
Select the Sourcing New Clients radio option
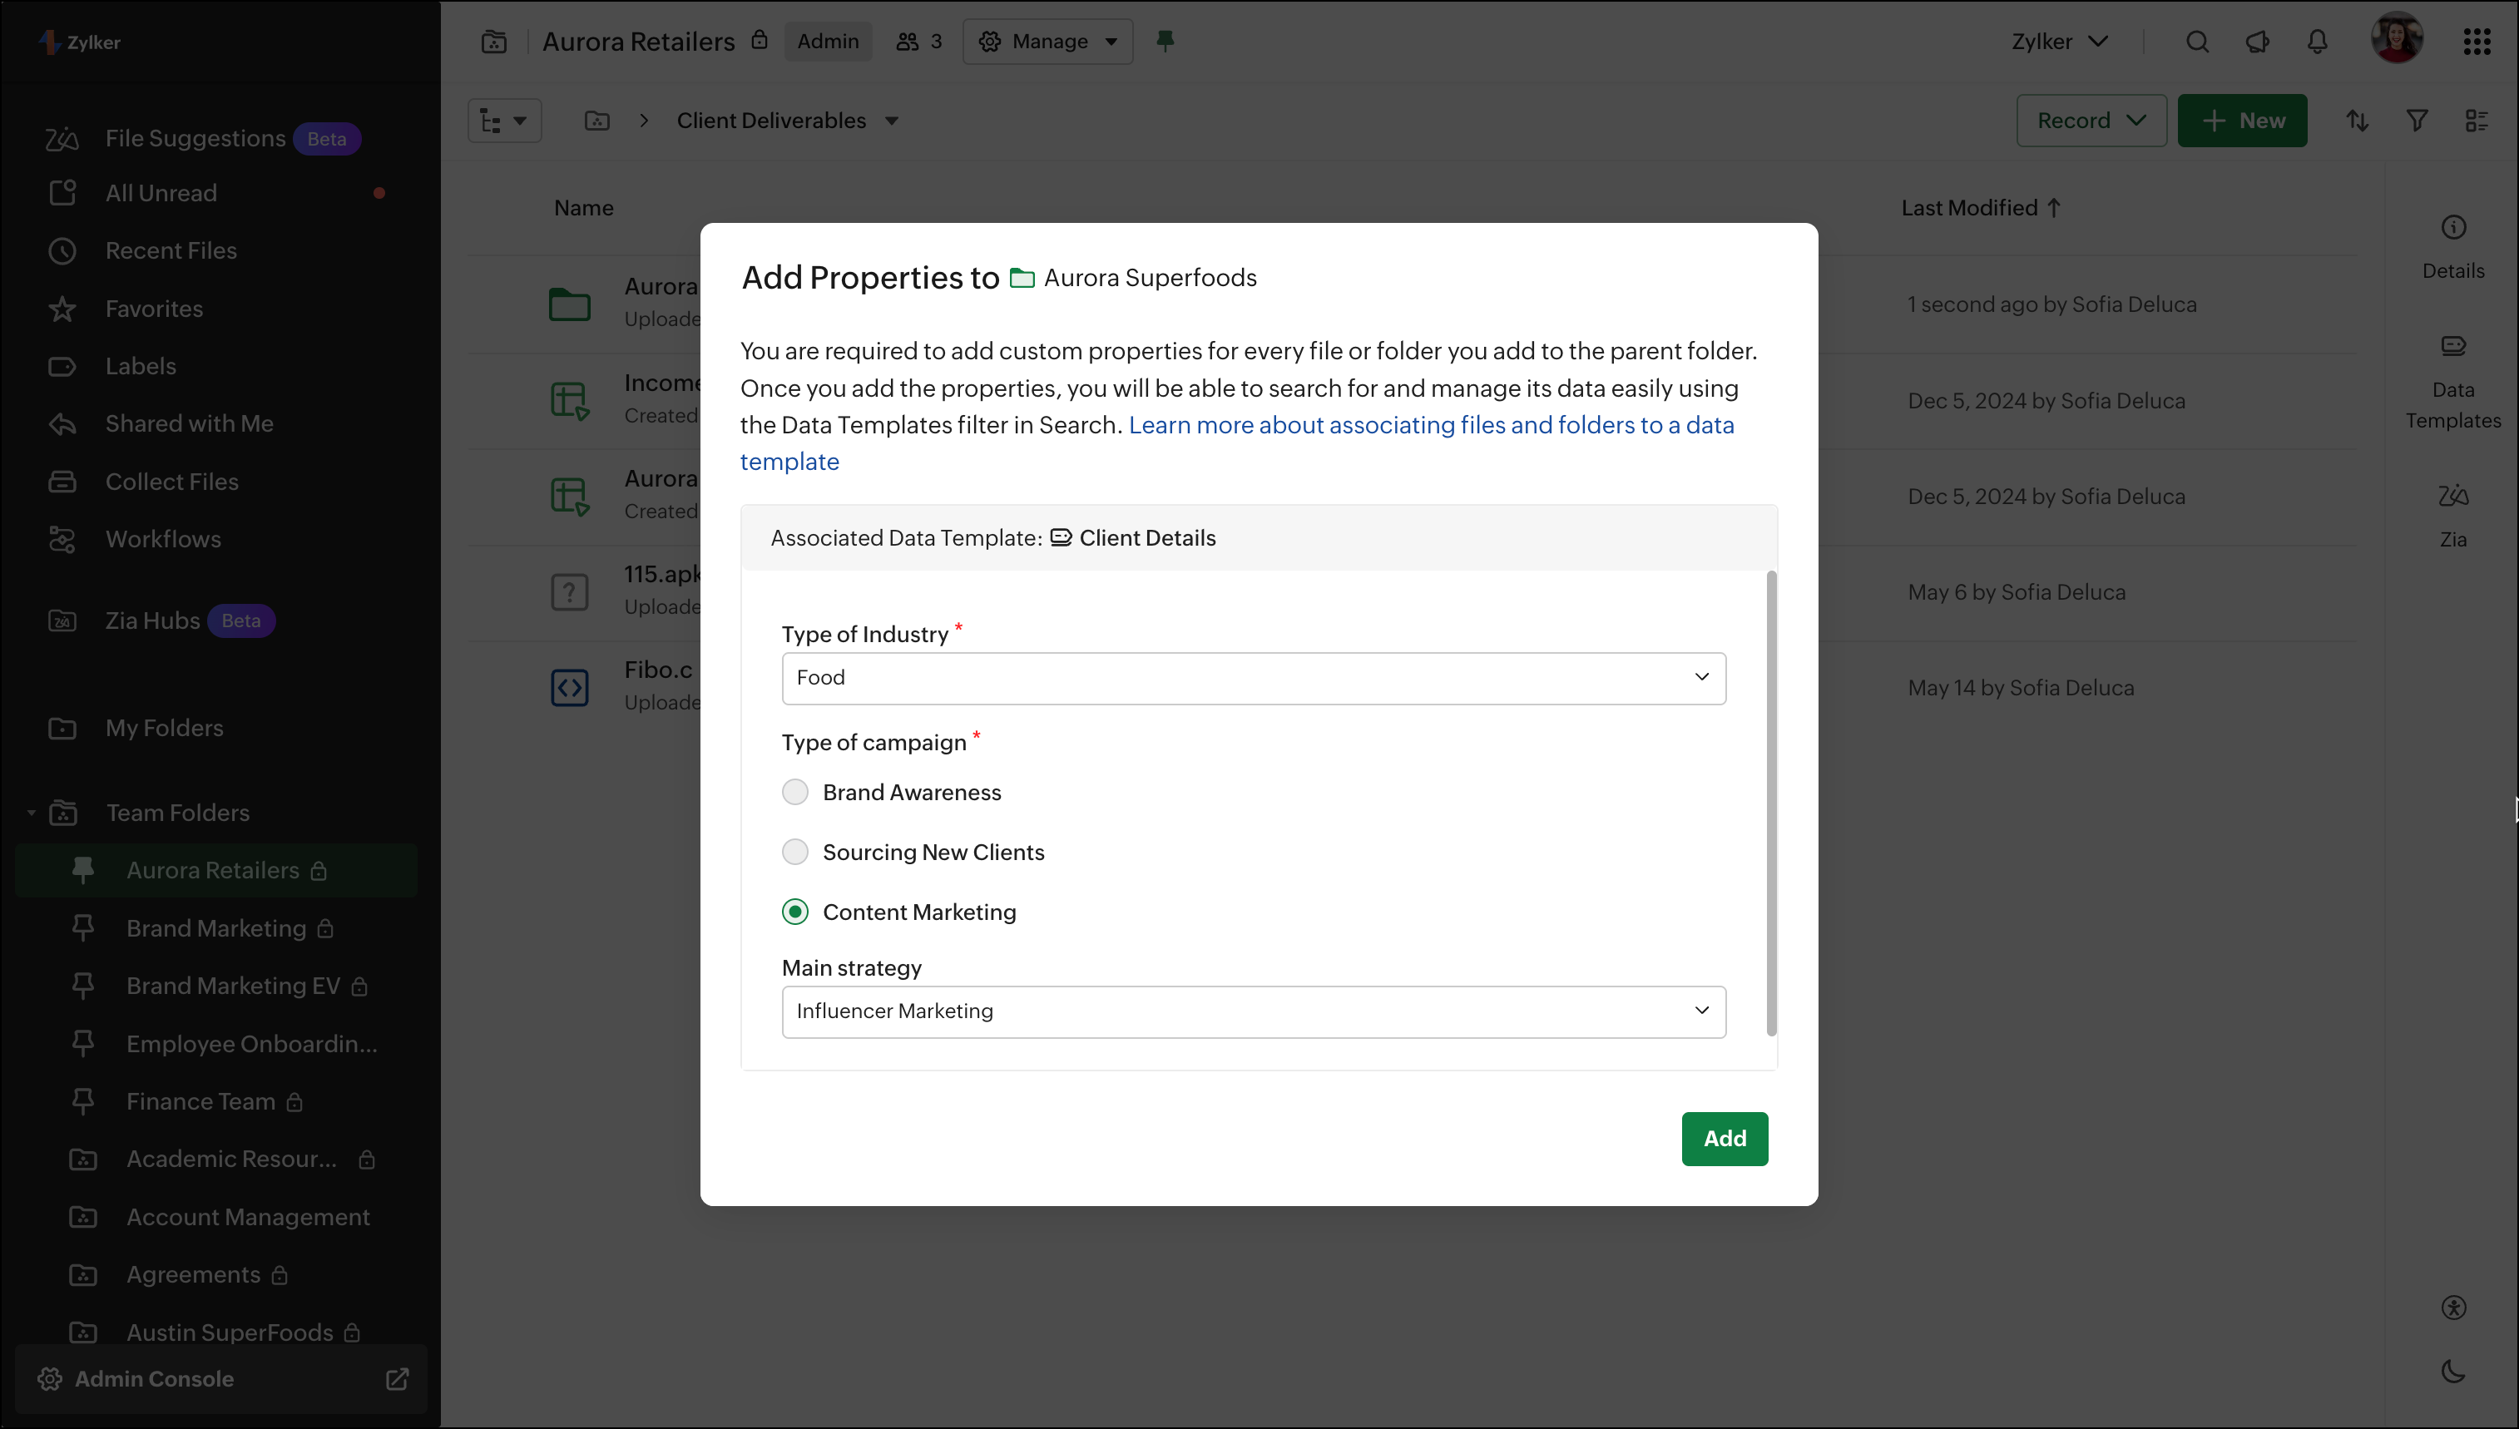[x=794, y=852]
